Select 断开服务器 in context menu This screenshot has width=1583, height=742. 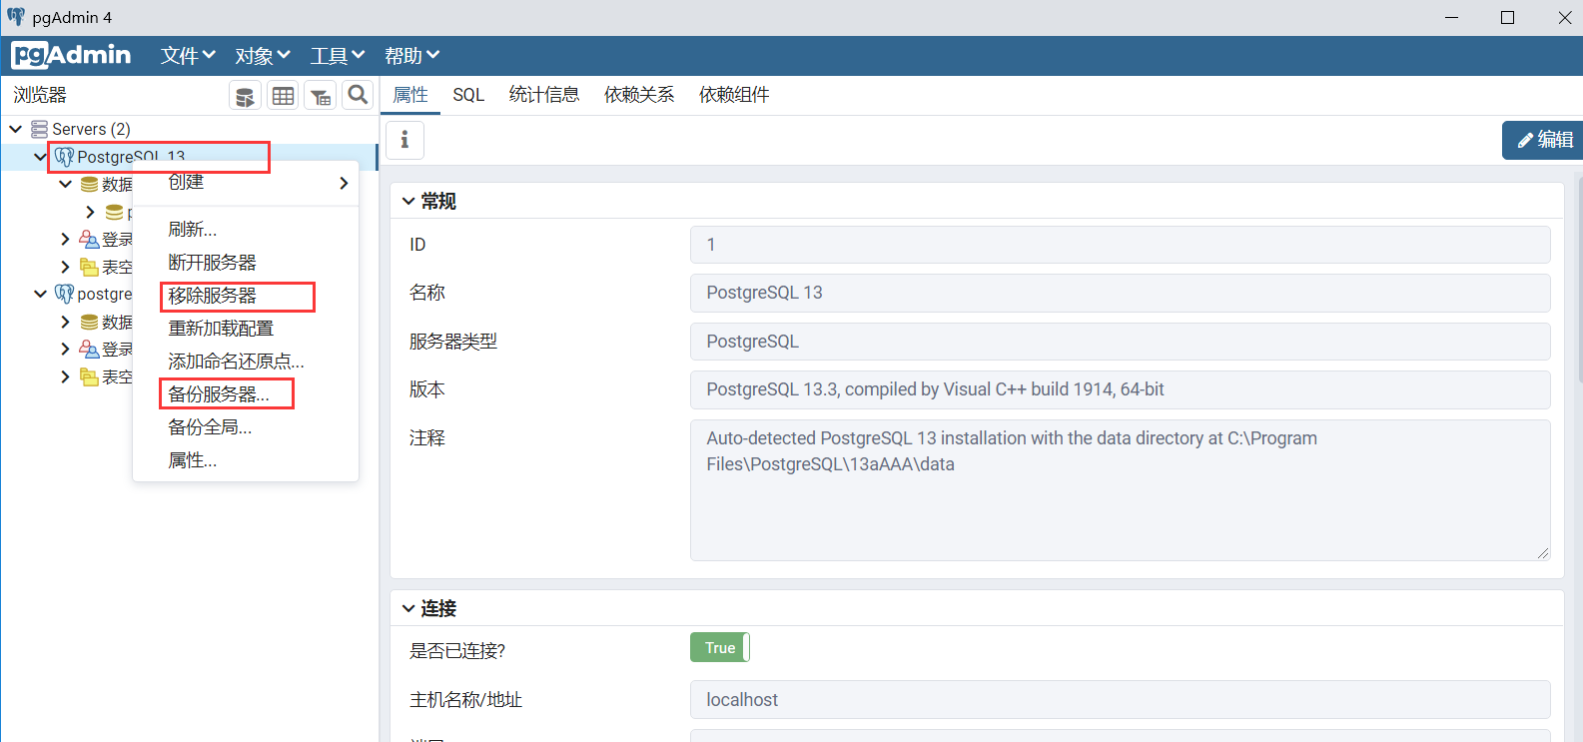[246, 263]
